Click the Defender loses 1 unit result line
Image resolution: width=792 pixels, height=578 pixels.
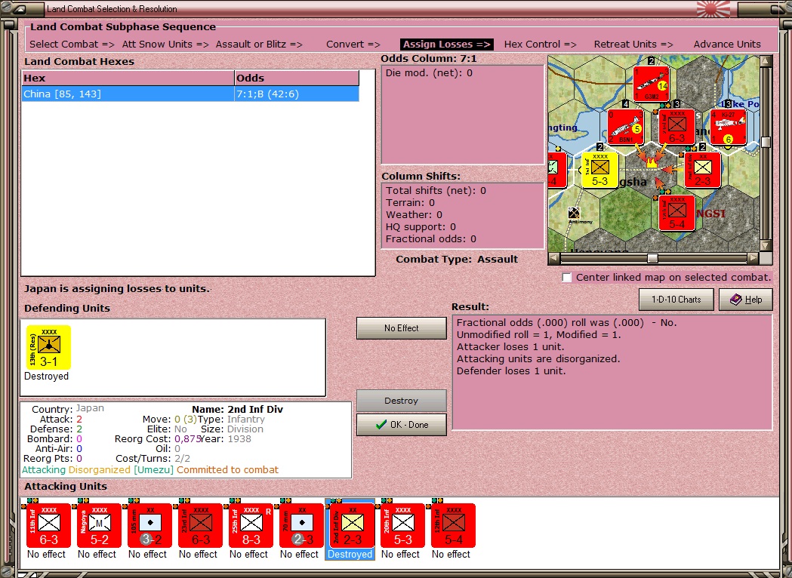[x=511, y=371]
